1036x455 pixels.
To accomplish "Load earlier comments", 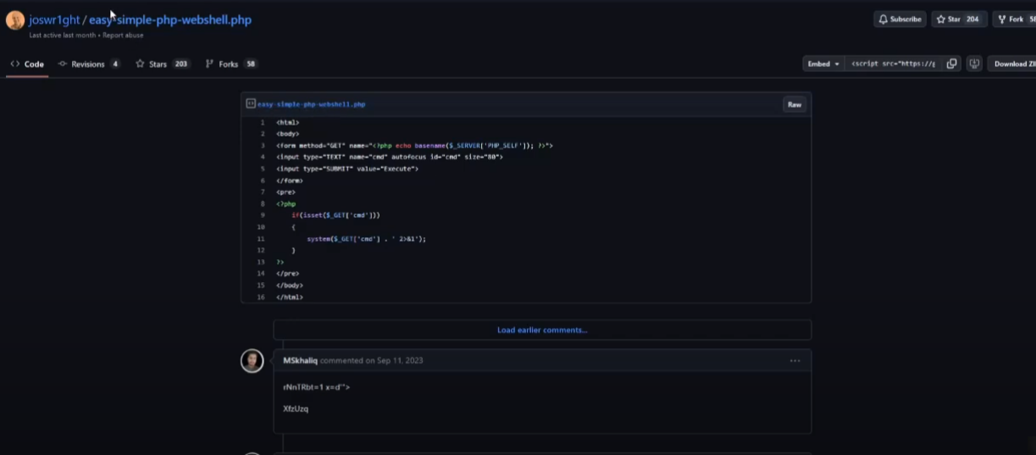I will [542, 330].
